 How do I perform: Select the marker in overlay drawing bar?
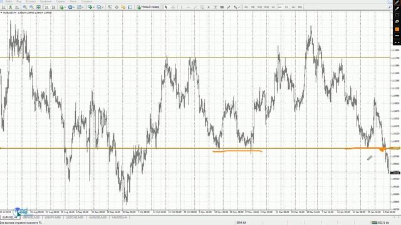click(397, 9)
